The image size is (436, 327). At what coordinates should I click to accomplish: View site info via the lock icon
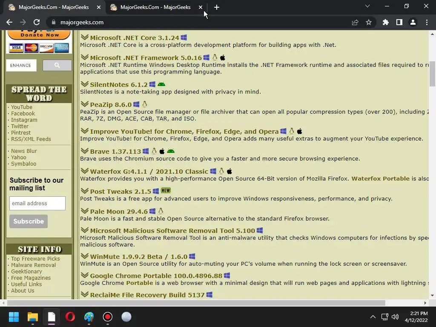coord(54,22)
